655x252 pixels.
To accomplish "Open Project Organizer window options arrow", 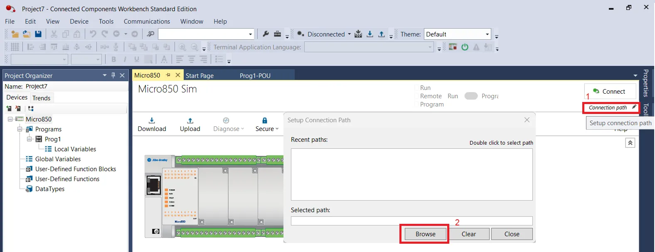I will [105, 75].
